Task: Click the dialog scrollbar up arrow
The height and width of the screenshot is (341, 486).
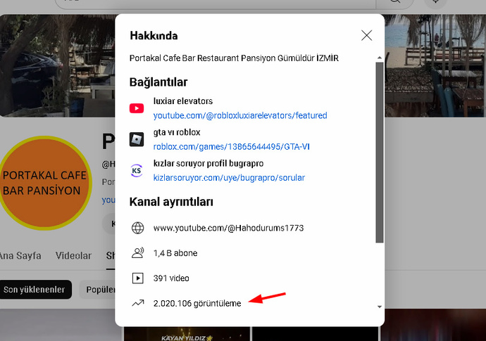Action: (x=380, y=58)
